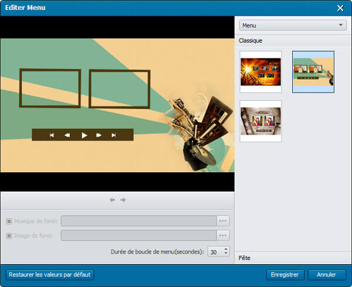
Task: Click the play icon in the menu preview
Action: point(84,135)
